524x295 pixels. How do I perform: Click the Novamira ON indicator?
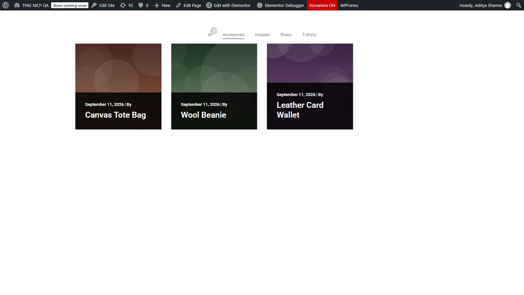pos(323,5)
